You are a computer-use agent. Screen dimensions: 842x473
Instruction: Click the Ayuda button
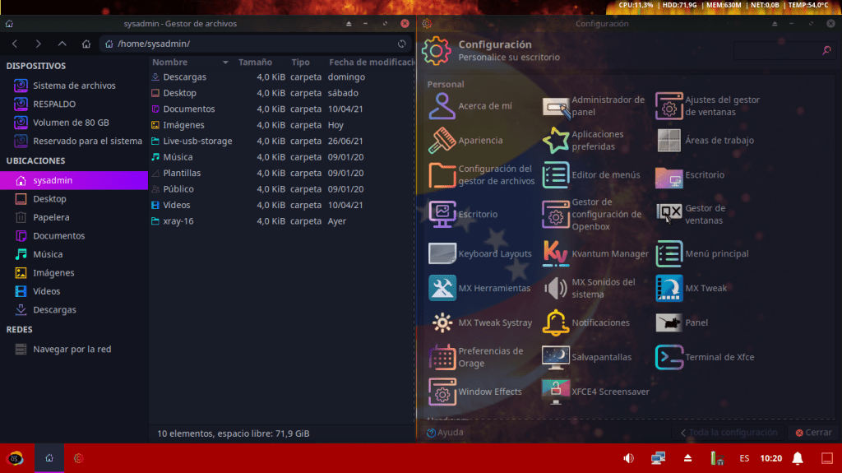click(x=445, y=432)
